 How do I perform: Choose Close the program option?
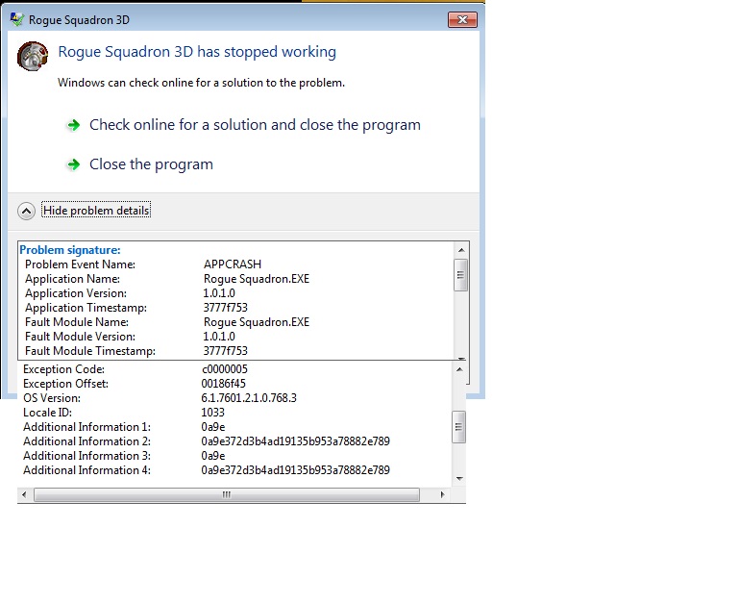pos(151,164)
